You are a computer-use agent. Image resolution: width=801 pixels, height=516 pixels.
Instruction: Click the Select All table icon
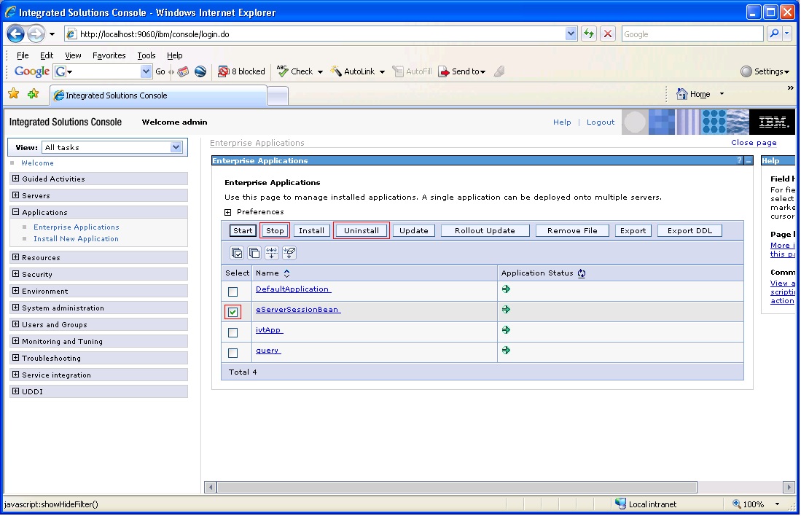pos(237,252)
